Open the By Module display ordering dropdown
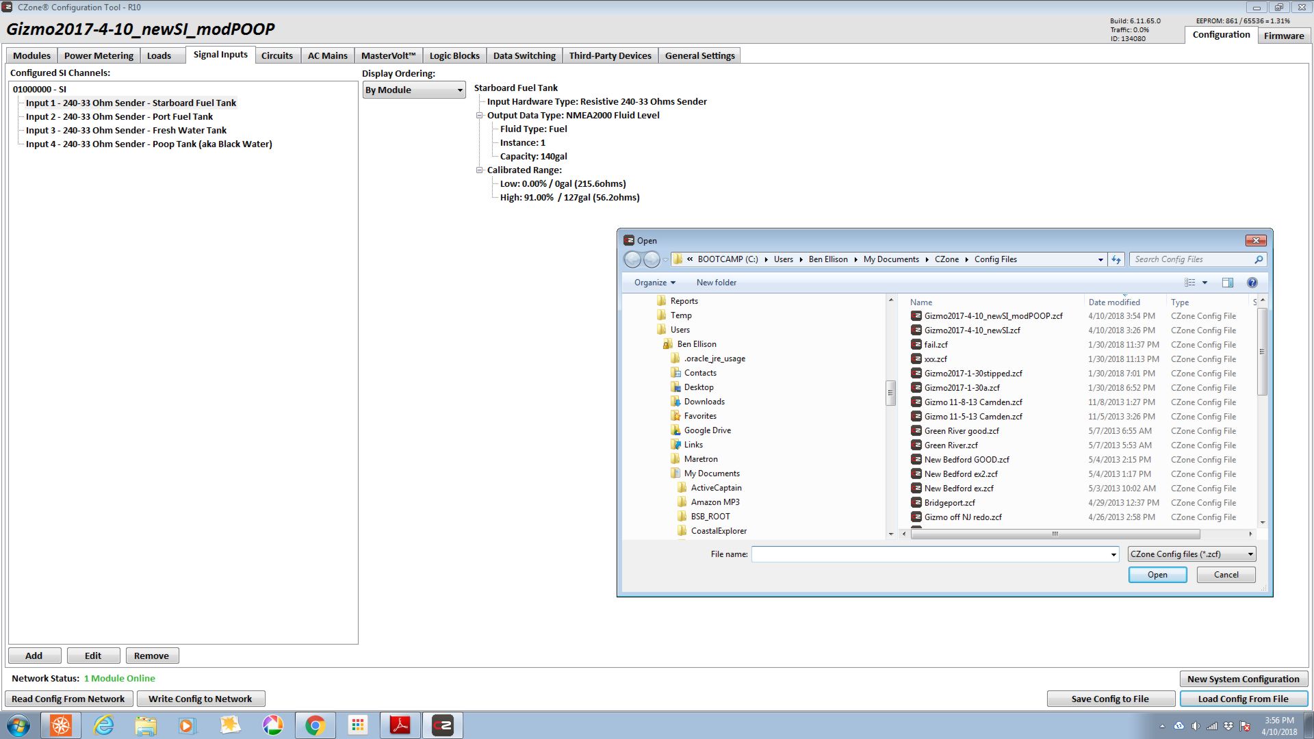The height and width of the screenshot is (739, 1314). (413, 90)
